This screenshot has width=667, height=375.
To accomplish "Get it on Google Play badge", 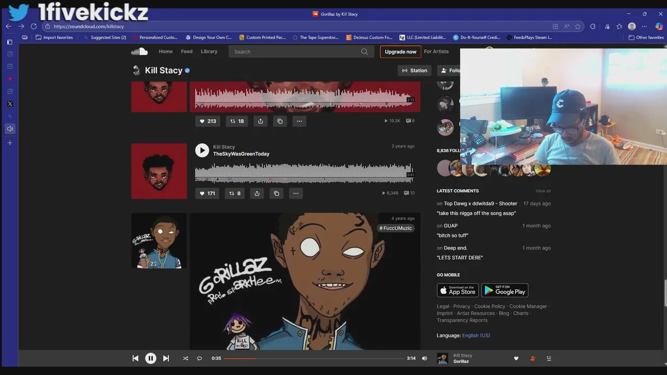I will click(x=505, y=290).
